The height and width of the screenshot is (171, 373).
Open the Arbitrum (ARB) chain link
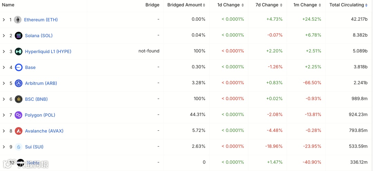tap(41, 83)
